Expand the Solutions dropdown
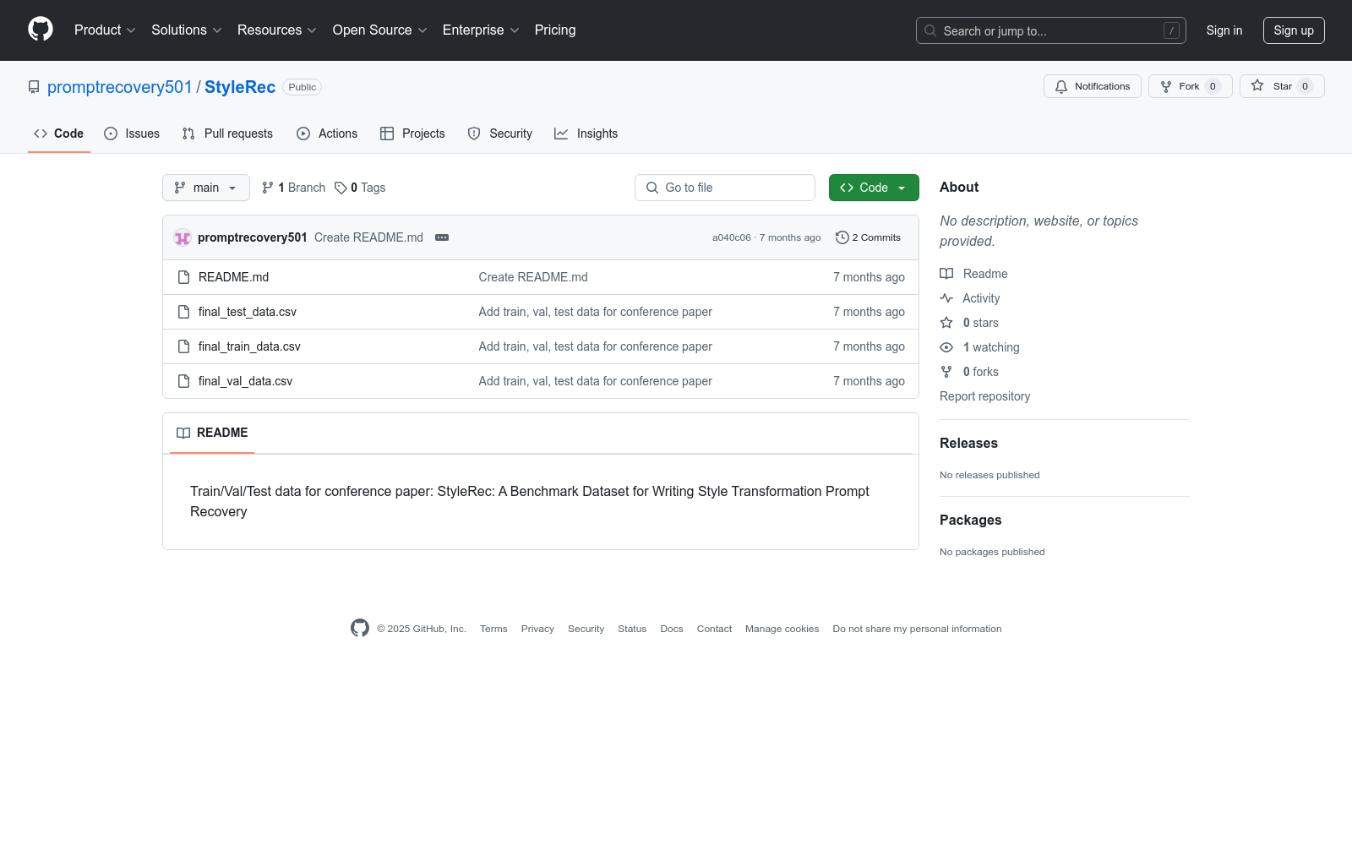This screenshot has height=845, width=1352. coord(187,30)
